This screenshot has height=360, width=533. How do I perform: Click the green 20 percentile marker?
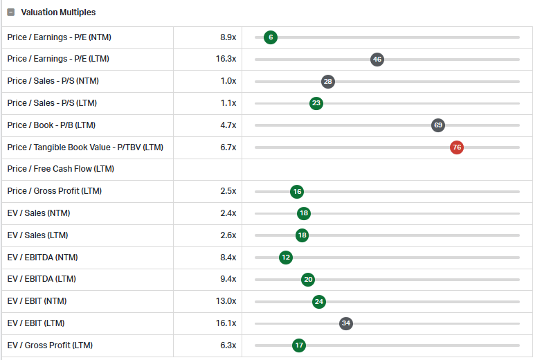click(x=308, y=280)
